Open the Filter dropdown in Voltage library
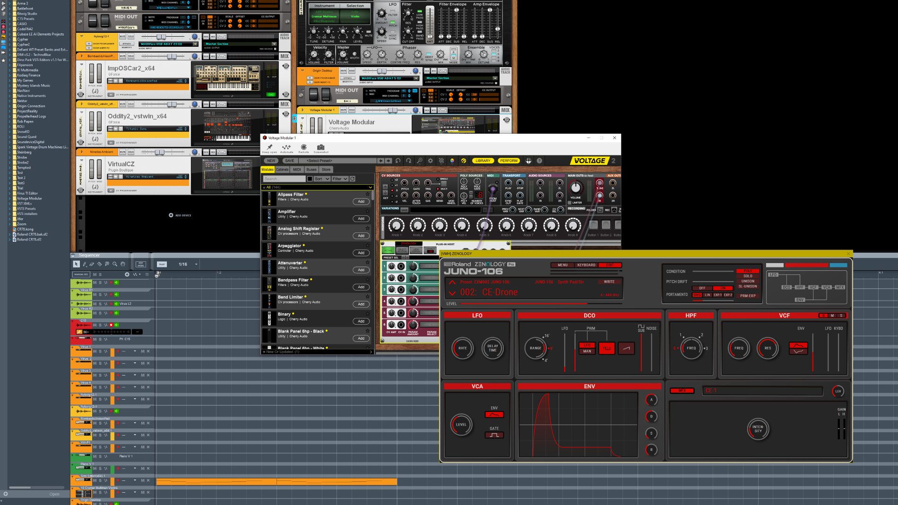The image size is (898, 505). click(340, 179)
